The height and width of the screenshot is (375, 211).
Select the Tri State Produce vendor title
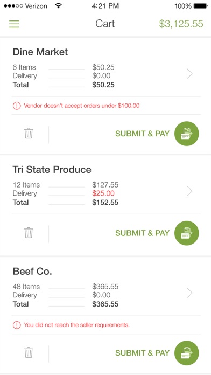52,170
